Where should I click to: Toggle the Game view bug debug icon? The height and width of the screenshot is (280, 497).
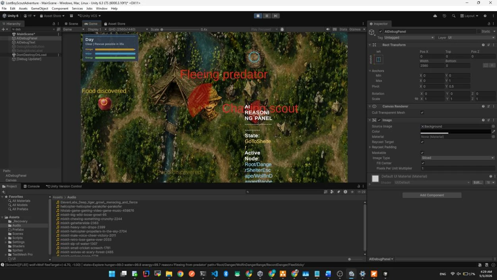coord(282,29)
